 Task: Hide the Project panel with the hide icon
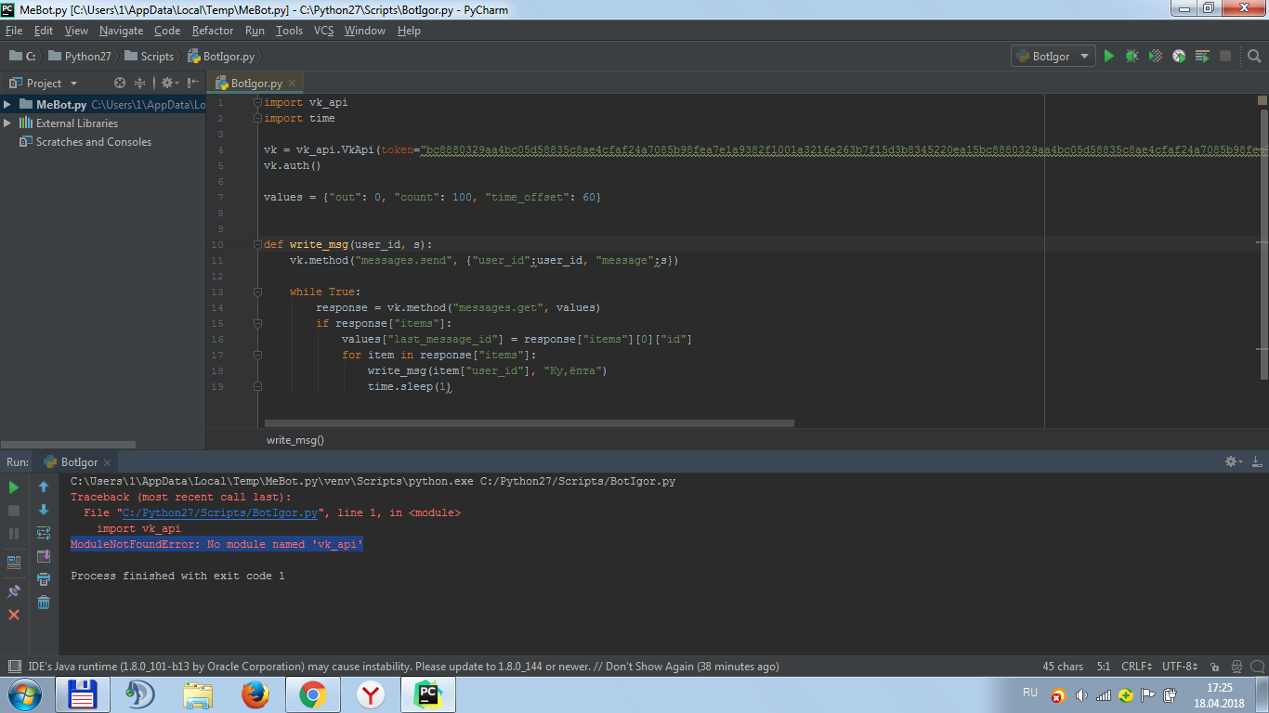(x=193, y=83)
